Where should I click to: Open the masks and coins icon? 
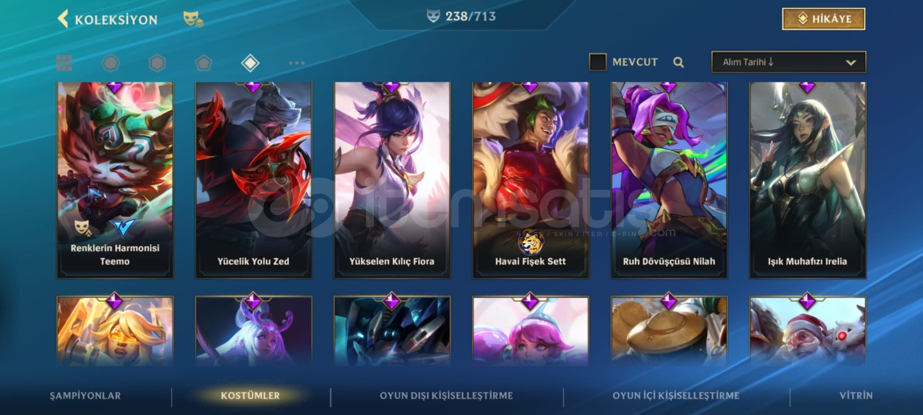point(193,19)
